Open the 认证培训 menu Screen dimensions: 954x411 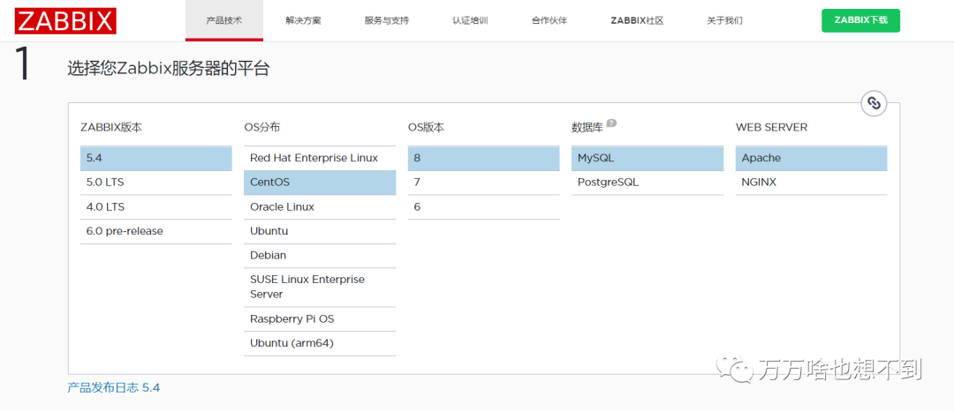[470, 20]
